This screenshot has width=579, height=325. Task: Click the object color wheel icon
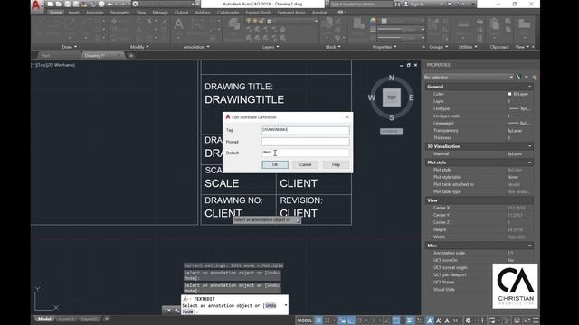tap(373, 22)
